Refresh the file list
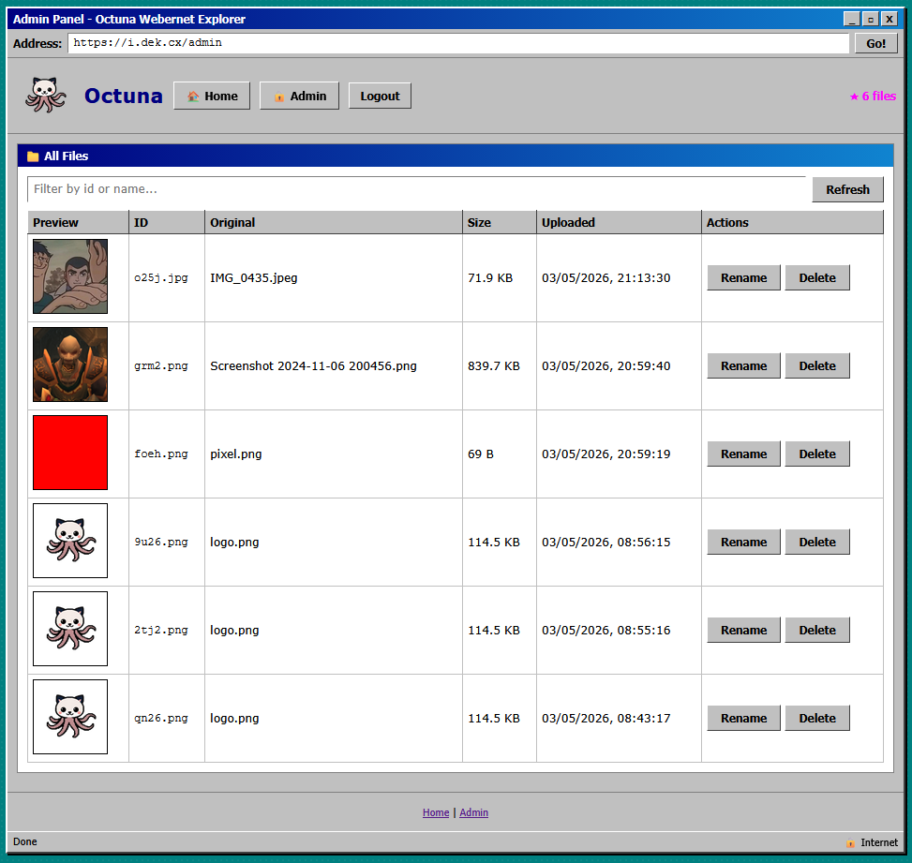This screenshot has height=863, width=912. [847, 189]
